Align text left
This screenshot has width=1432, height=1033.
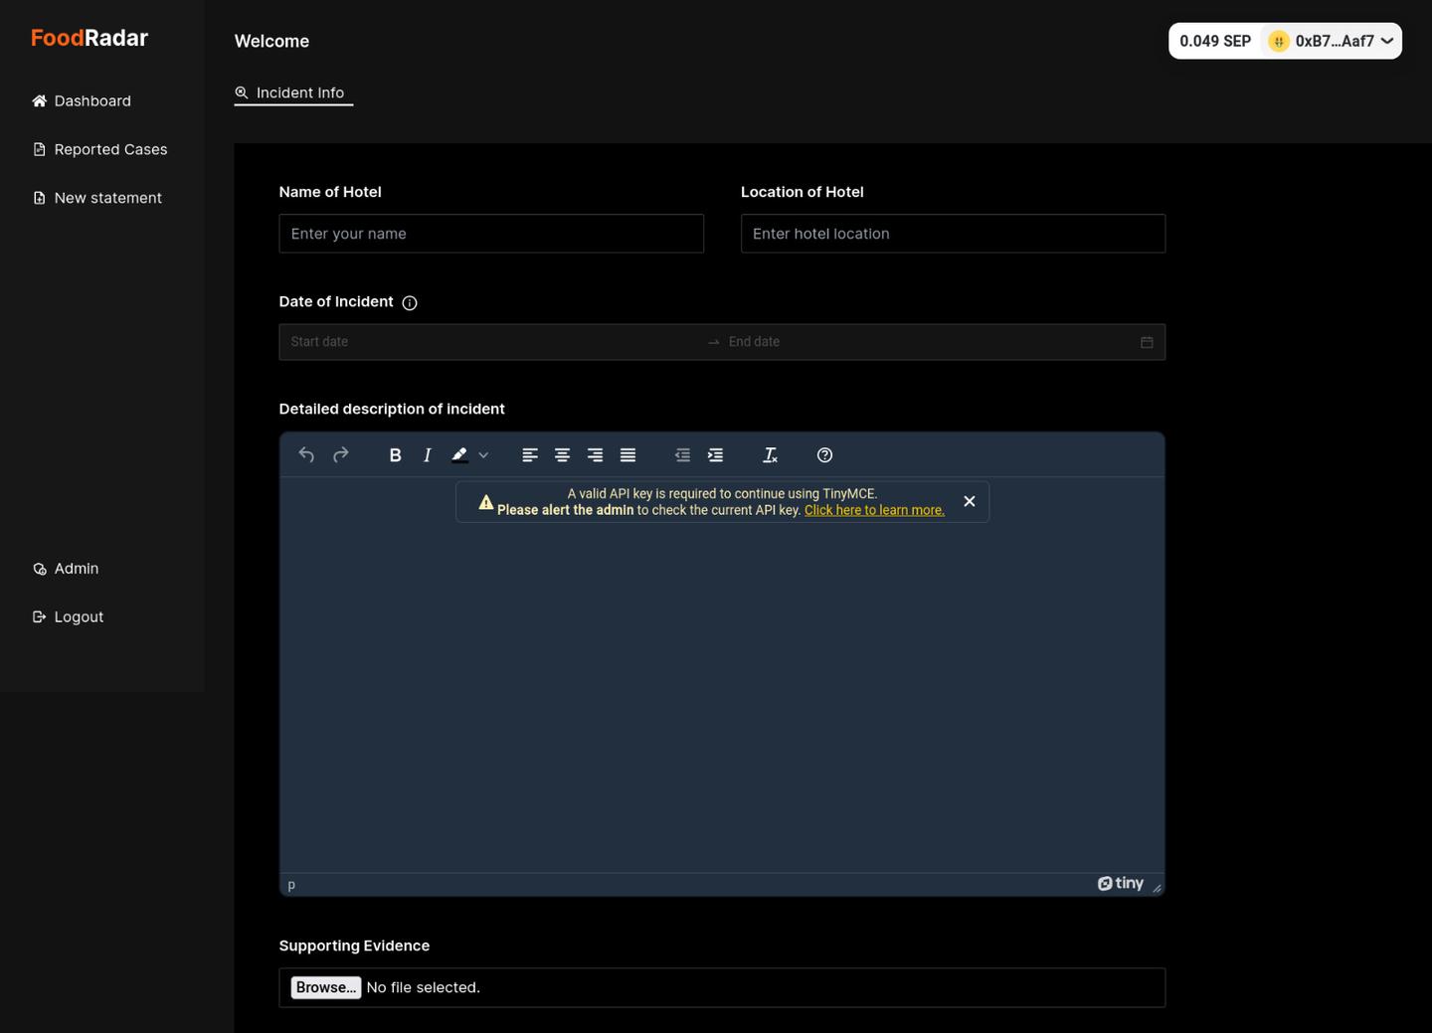click(x=530, y=454)
